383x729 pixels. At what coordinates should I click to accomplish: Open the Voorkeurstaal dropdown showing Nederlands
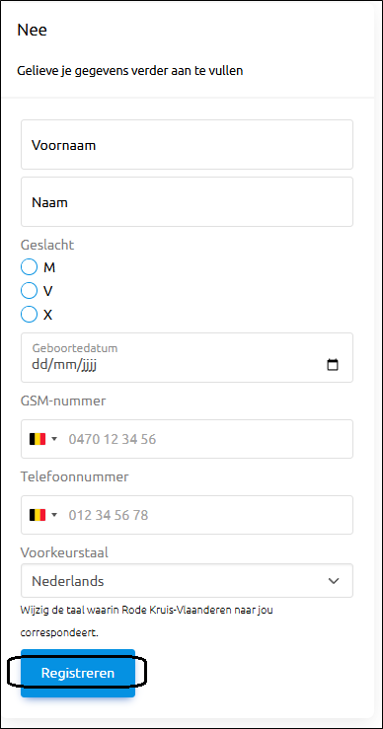(x=187, y=581)
